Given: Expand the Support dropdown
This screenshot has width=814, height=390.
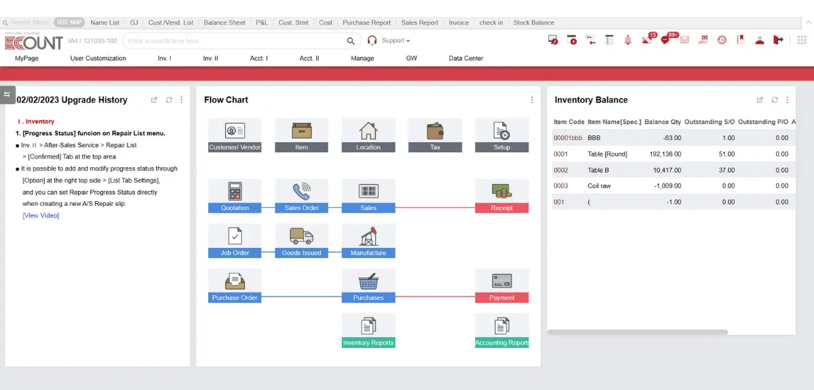Looking at the screenshot, I should 395,41.
